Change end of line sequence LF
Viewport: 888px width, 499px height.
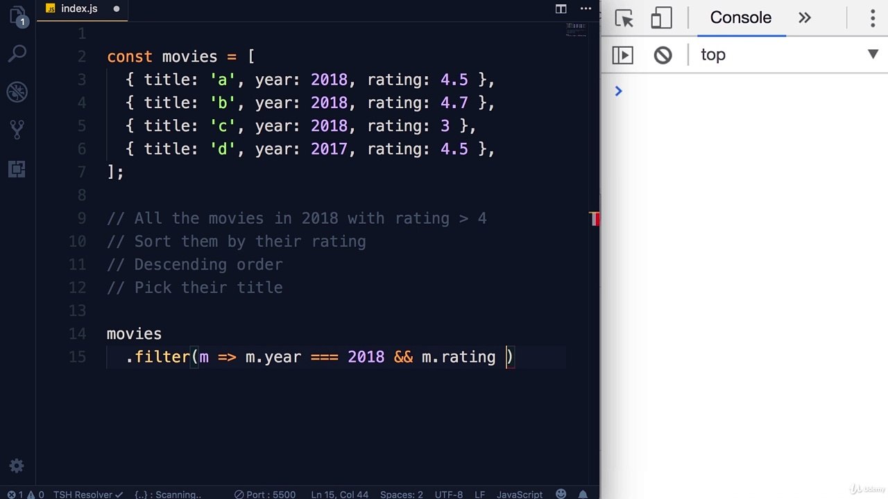pyautogui.click(x=479, y=494)
